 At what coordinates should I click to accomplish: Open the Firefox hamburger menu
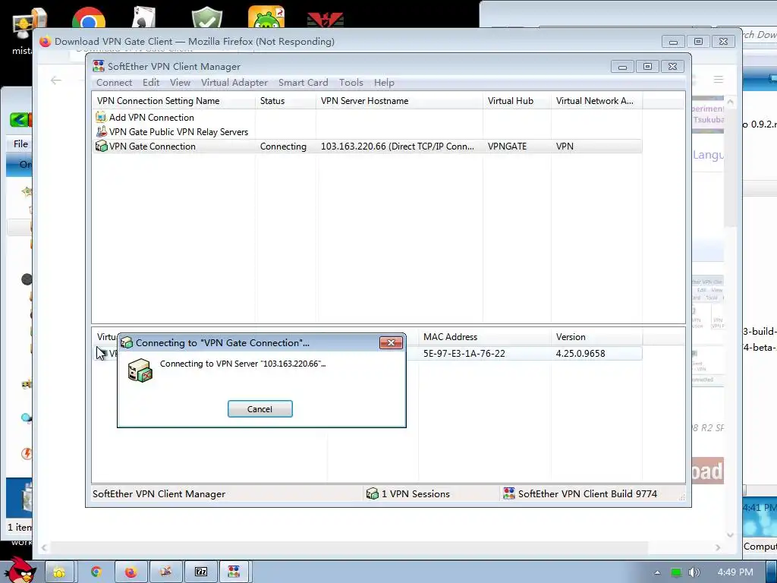point(718,79)
